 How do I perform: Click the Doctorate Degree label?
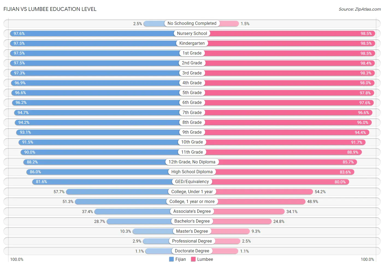click(192, 251)
